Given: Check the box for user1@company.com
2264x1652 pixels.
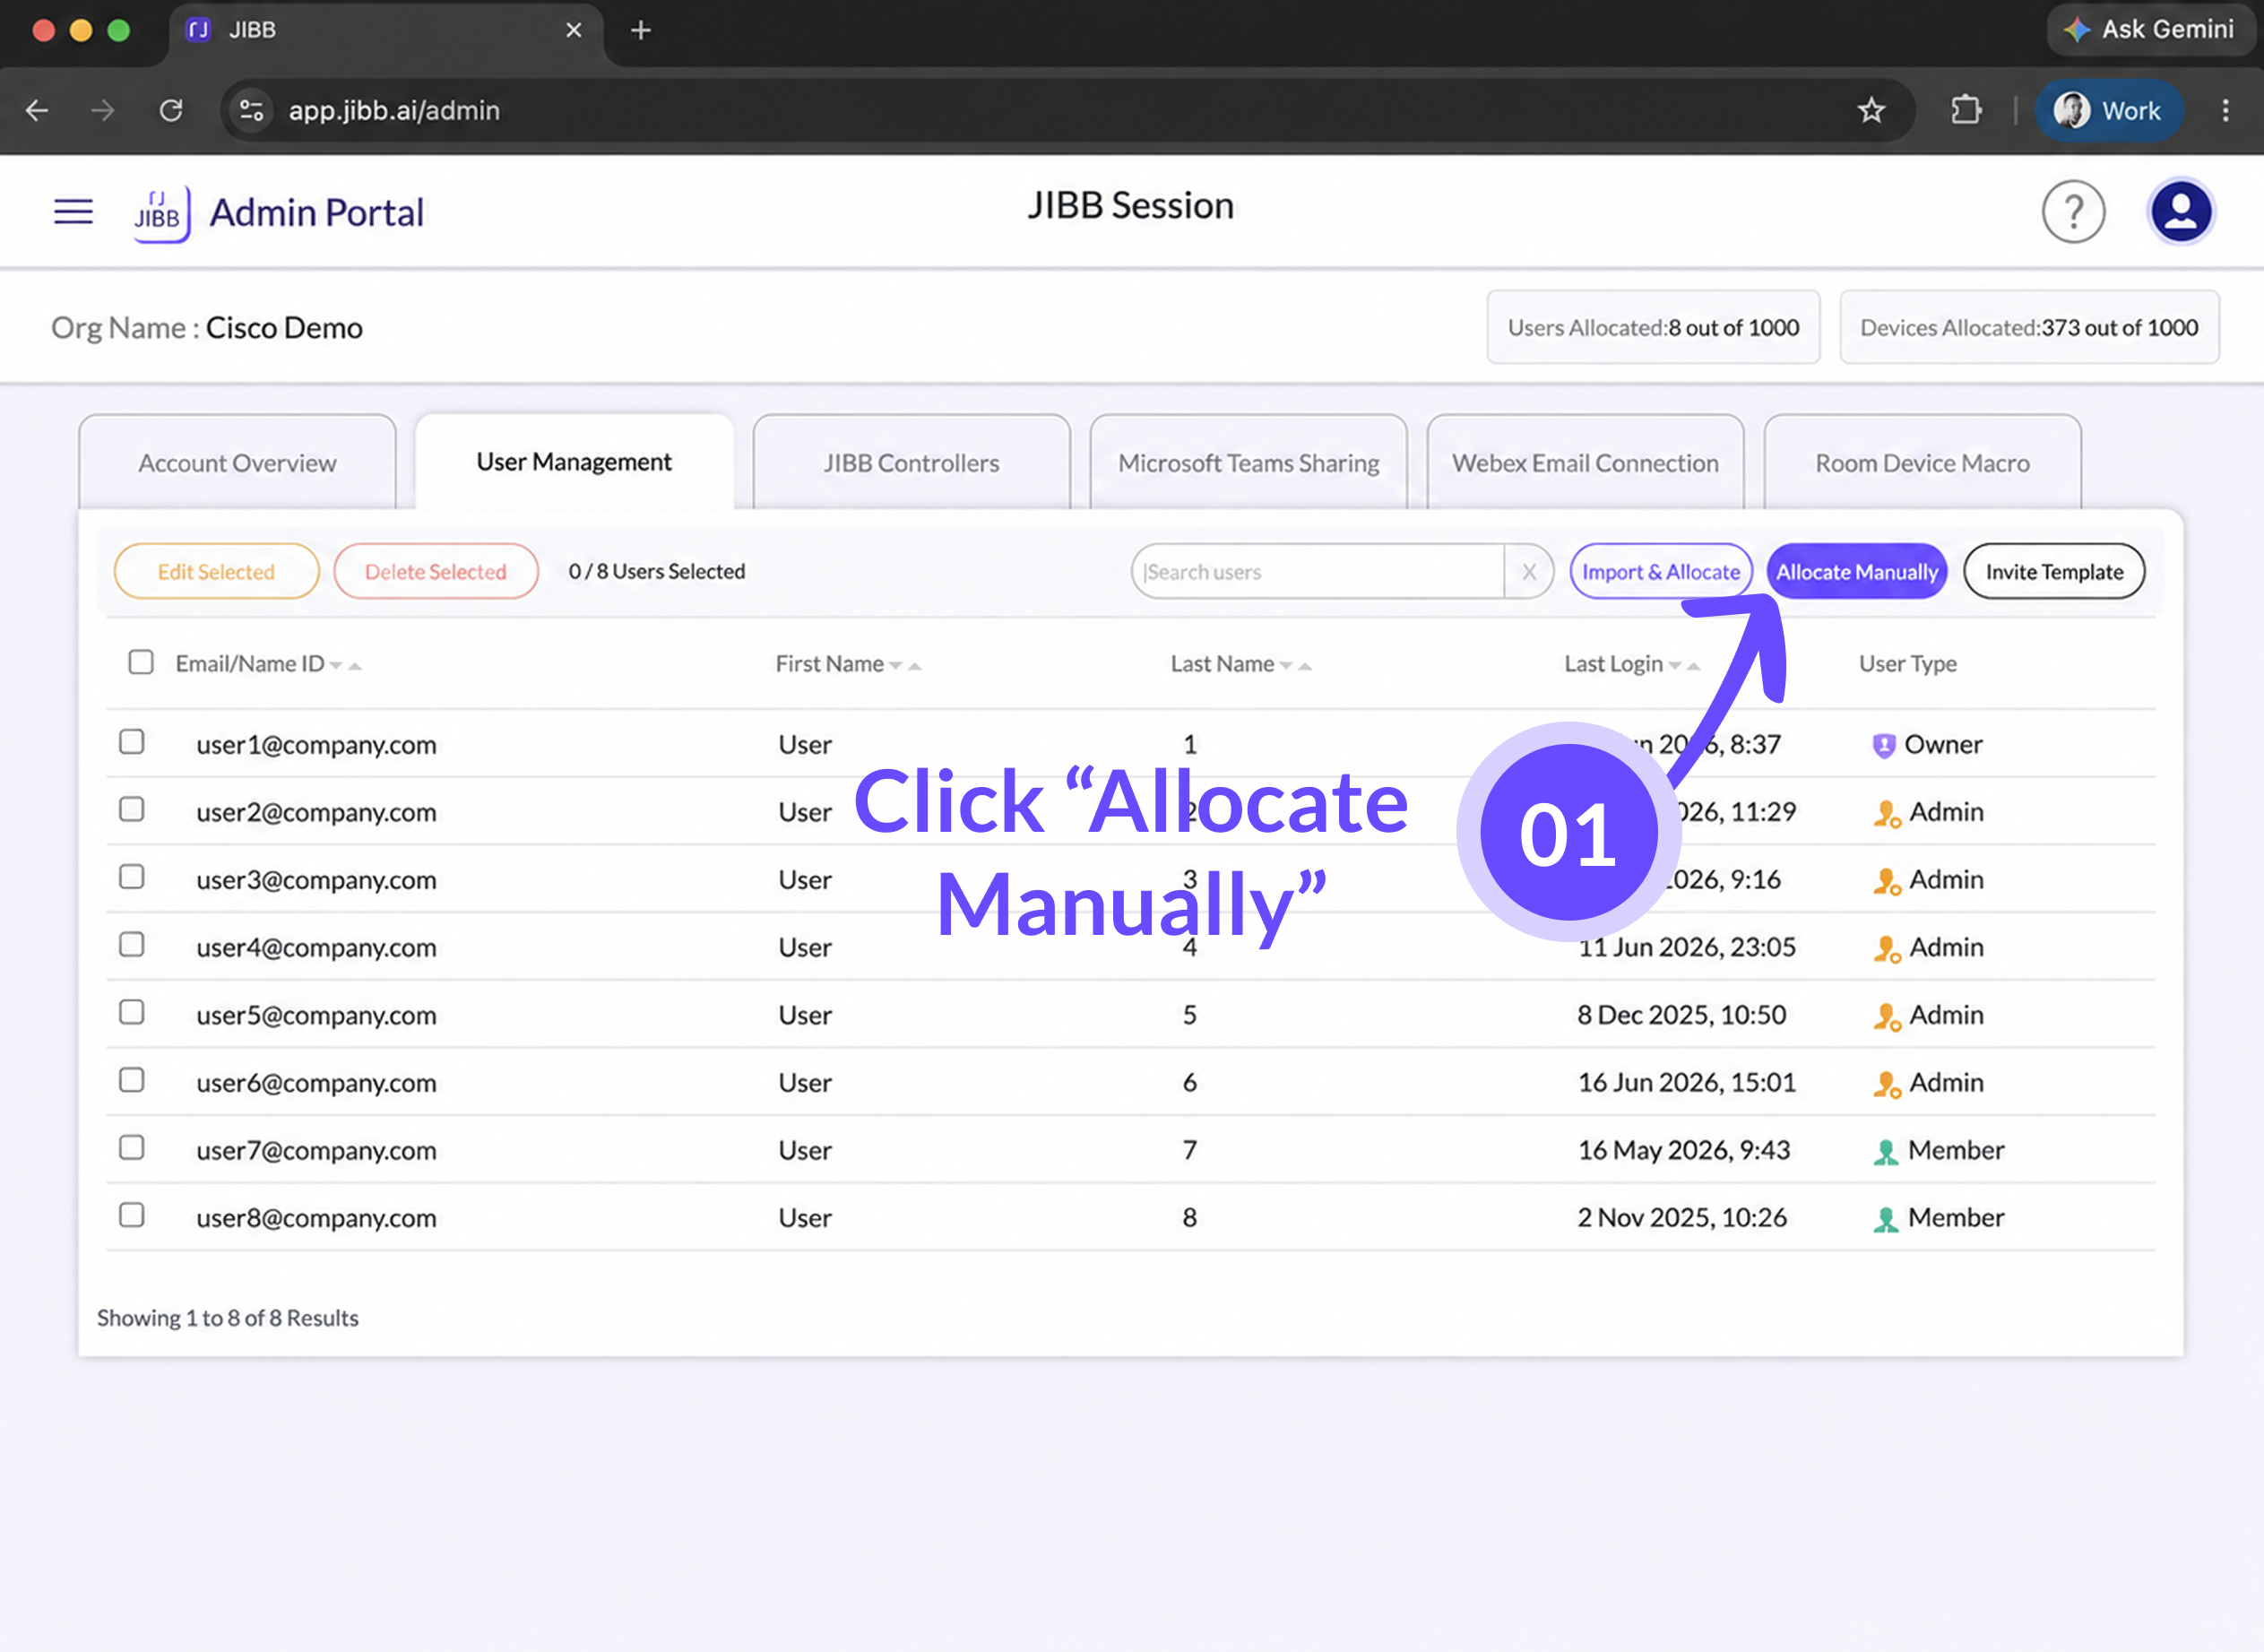Looking at the screenshot, I should pos(132,742).
